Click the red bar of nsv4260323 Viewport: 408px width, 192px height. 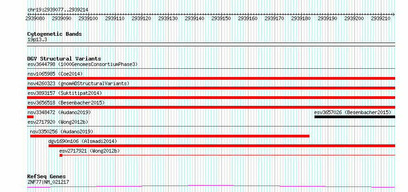click(x=211, y=88)
